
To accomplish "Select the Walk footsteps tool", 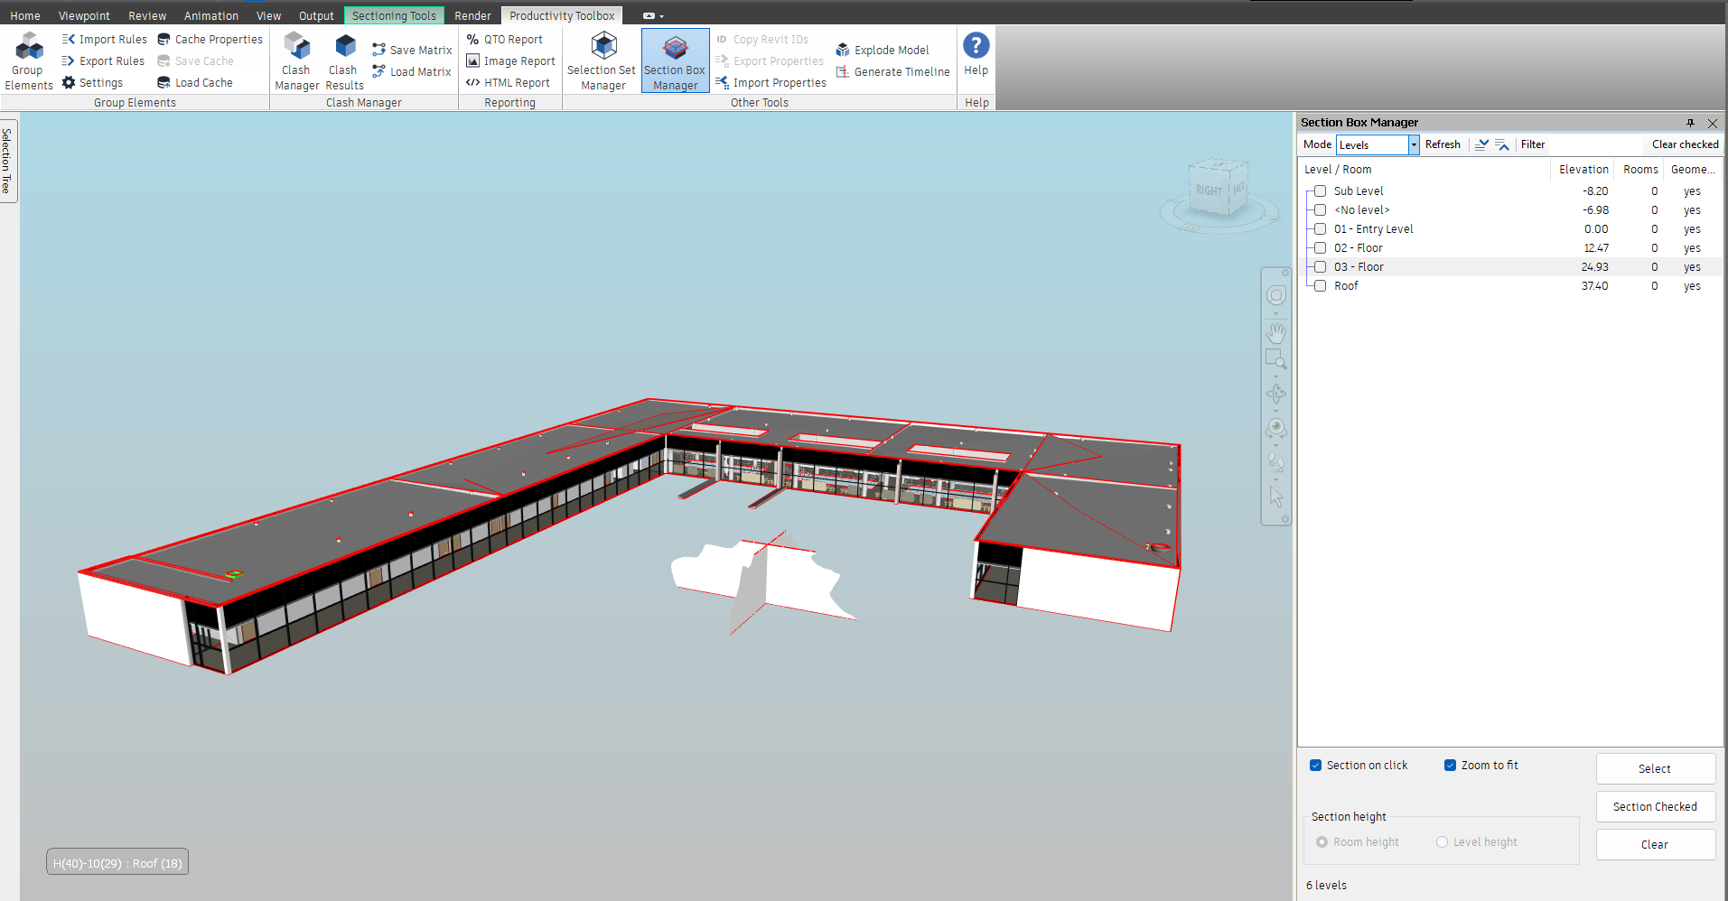I will [1275, 462].
